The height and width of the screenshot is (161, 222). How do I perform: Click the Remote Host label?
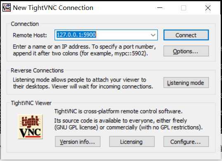pyautogui.click(x=30, y=35)
